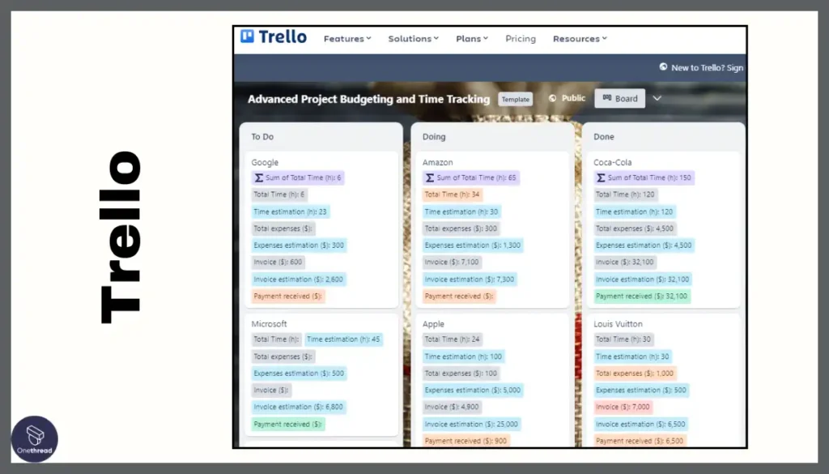This screenshot has width=829, height=474.
Task: Click Amazon's Invoice ($): 7,100 badge
Action: coord(452,262)
